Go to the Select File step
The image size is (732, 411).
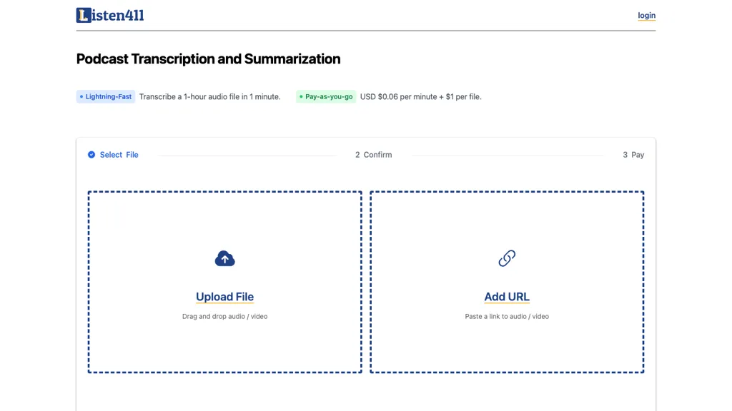tap(119, 155)
